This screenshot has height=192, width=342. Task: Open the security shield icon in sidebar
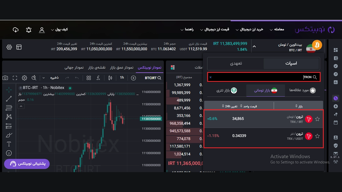click(x=335, y=146)
